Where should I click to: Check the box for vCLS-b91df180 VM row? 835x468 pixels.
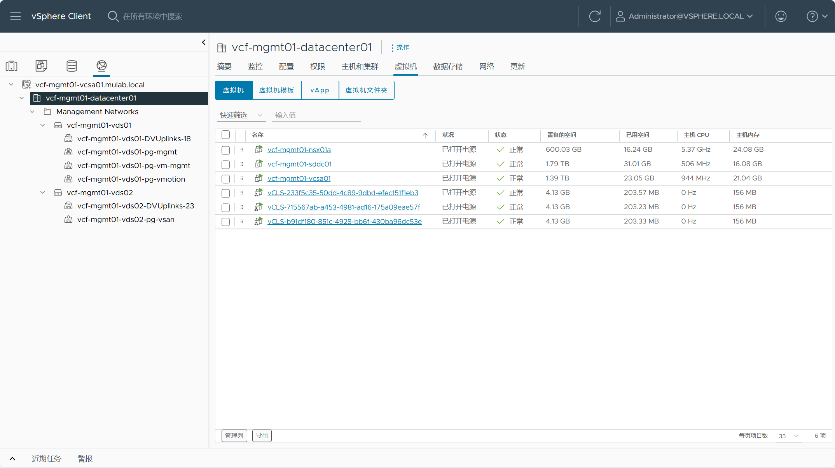pyautogui.click(x=225, y=222)
